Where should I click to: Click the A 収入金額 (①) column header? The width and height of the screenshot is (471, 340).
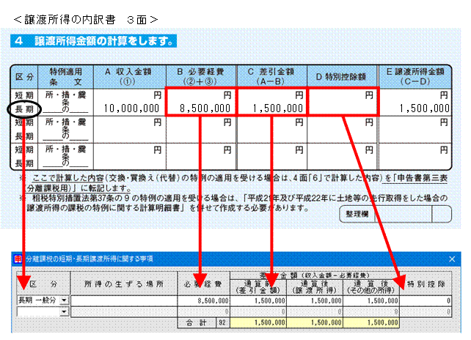pos(129,76)
